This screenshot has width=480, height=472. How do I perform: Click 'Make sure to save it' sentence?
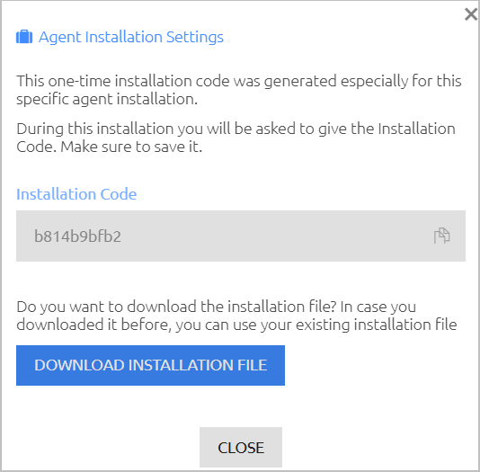tap(131, 147)
